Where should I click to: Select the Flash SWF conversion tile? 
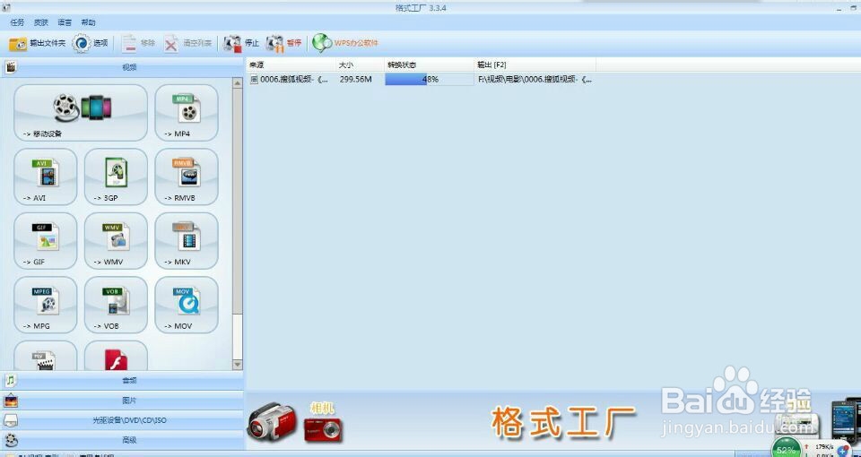(x=116, y=356)
